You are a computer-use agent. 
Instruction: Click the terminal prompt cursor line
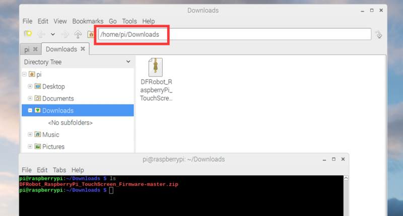click(x=66, y=190)
